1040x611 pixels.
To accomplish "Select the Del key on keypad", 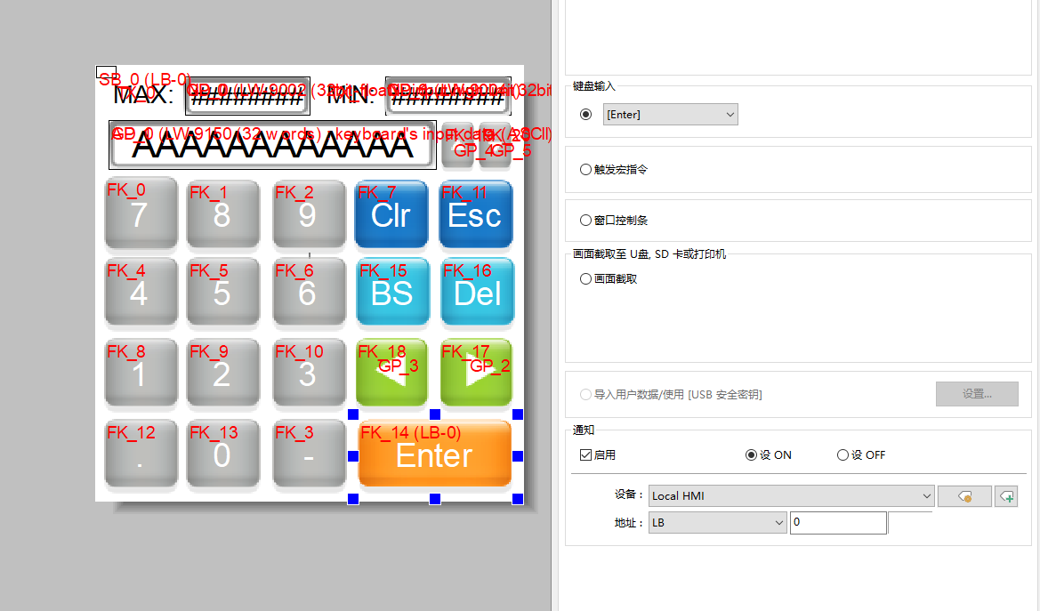I will 476,293.
